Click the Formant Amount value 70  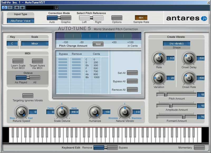pos(201,117)
